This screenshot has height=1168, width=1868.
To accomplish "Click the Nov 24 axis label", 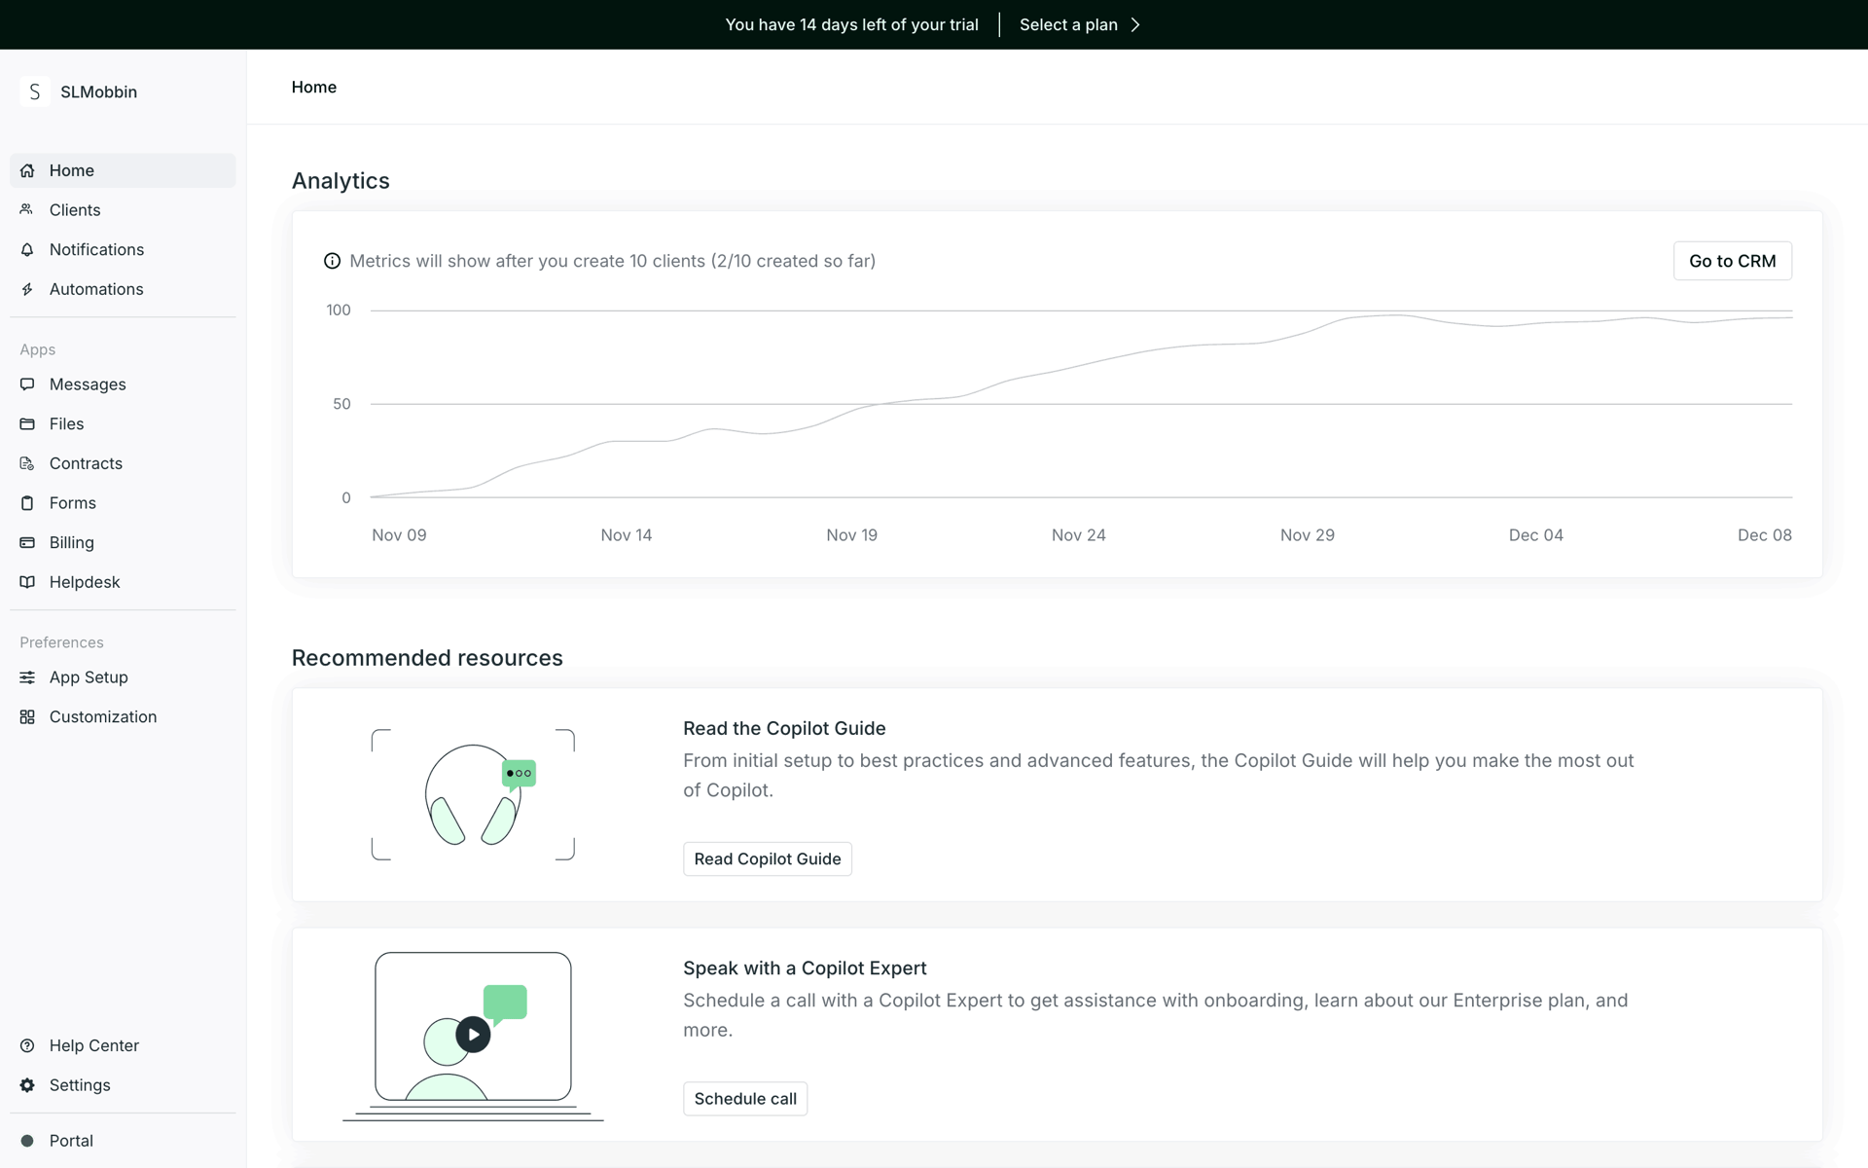I will [1079, 535].
